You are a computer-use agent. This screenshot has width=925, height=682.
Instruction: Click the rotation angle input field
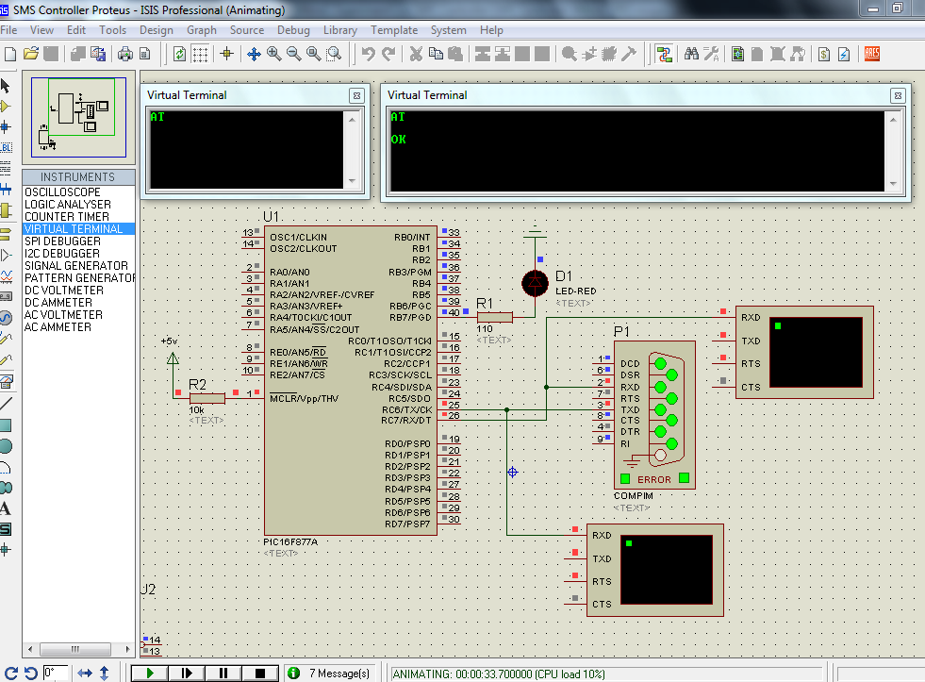point(55,673)
